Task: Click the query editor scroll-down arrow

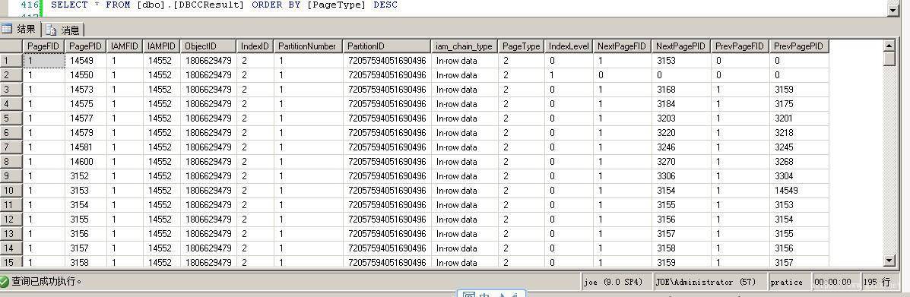Action: click(x=893, y=10)
